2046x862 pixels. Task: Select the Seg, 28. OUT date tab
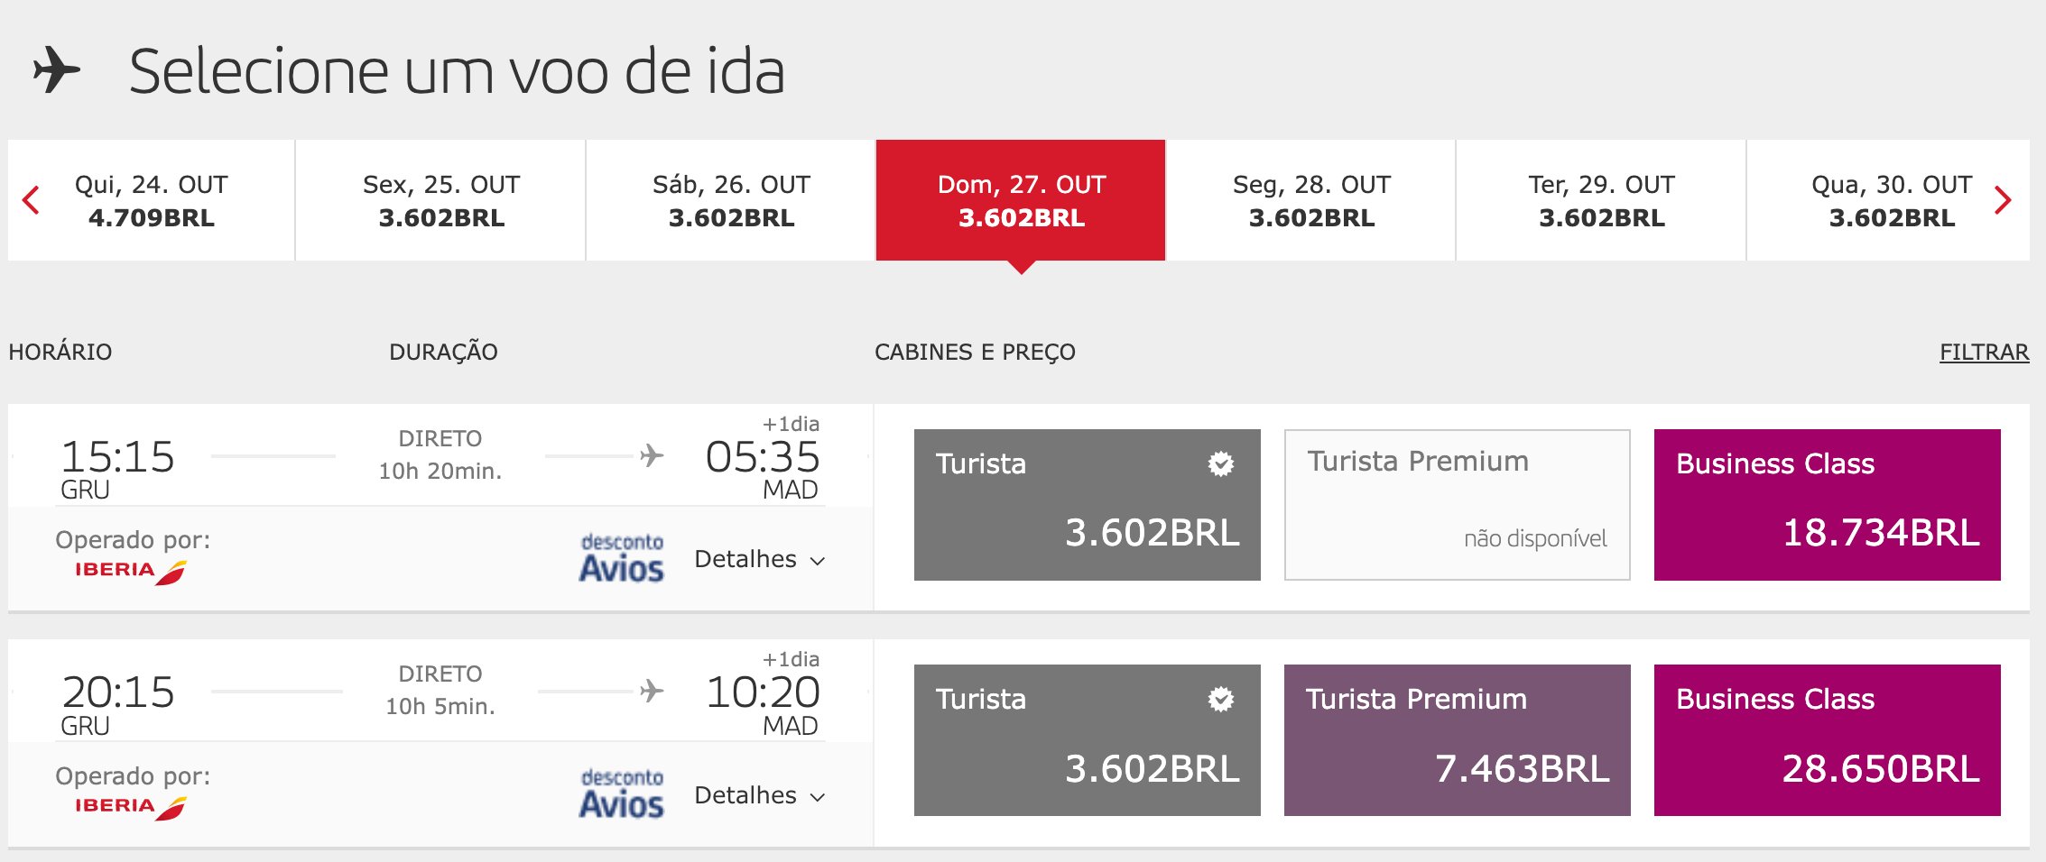tap(1311, 200)
